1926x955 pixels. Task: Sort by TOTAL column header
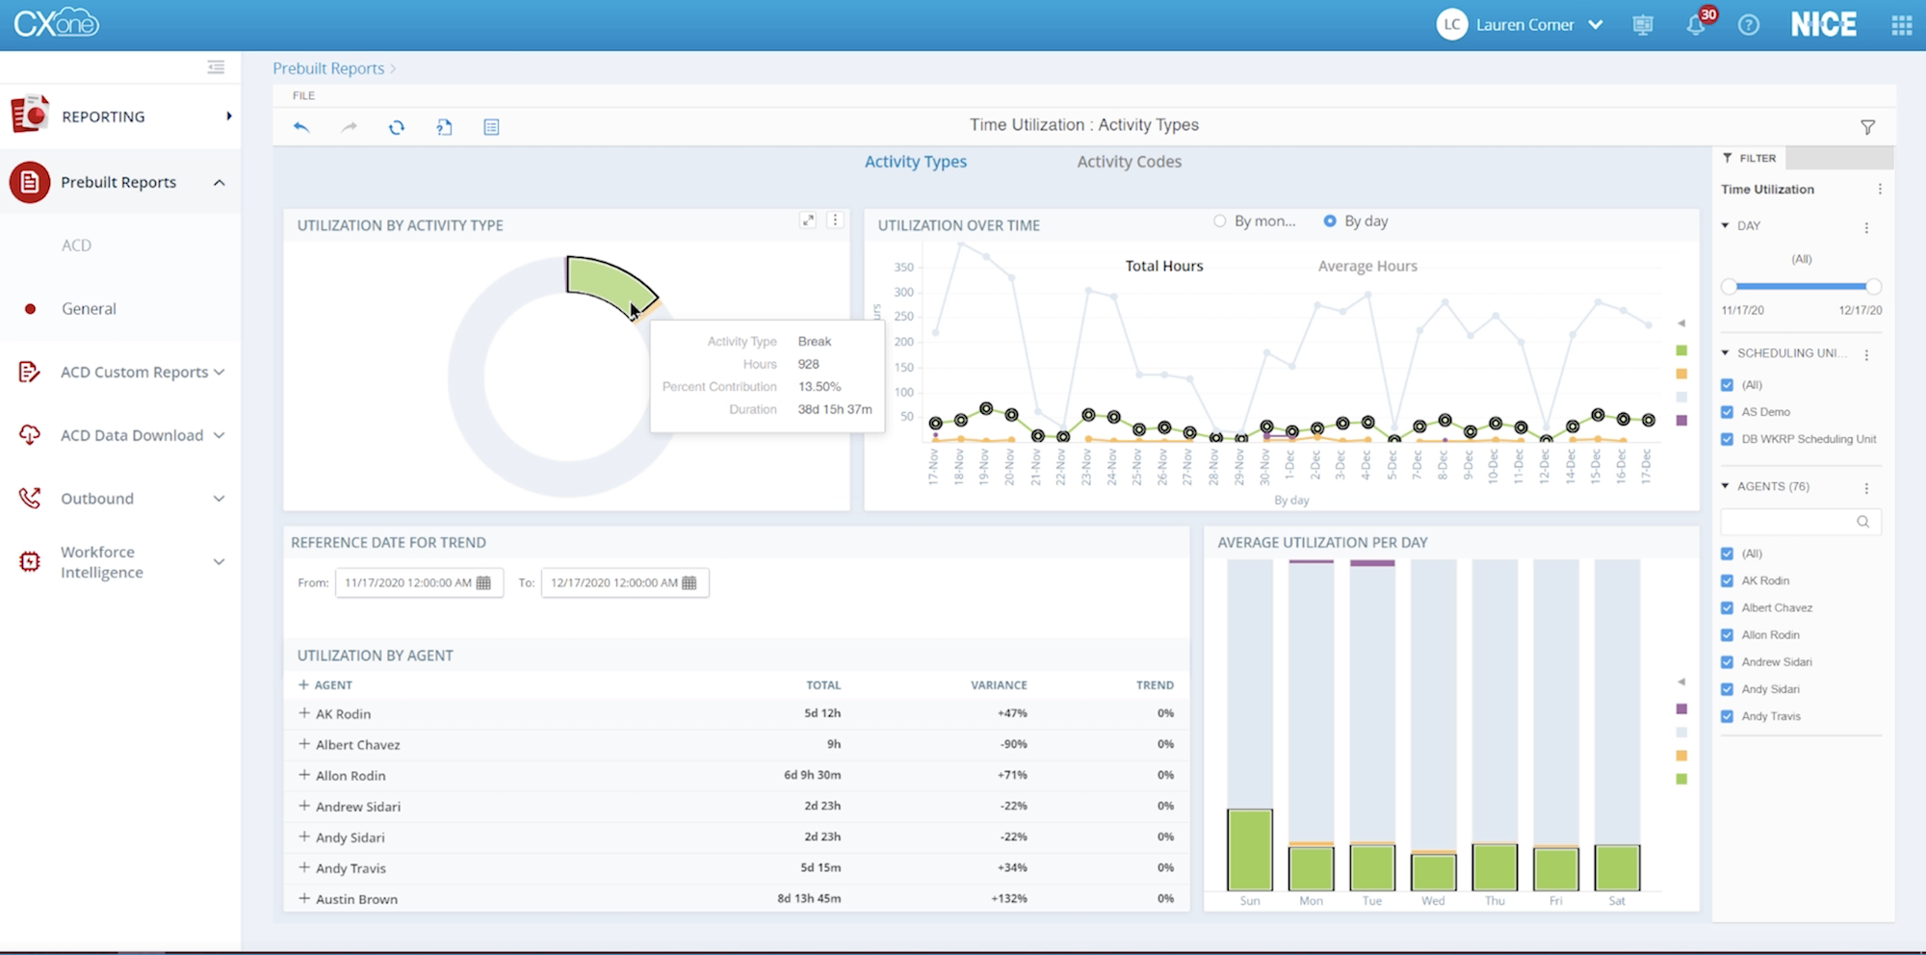pos(823,685)
